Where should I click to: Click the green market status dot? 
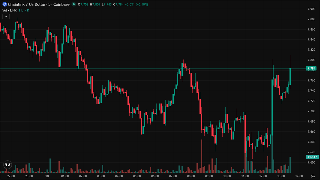pyautogui.click(x=73, y=4)
